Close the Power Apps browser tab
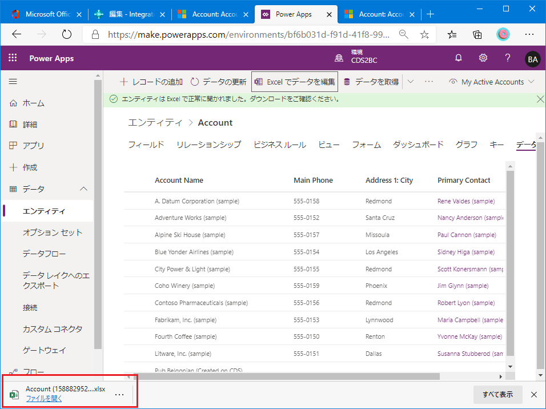Viewport: 546px width, 409px height. (x=329, y=14)
